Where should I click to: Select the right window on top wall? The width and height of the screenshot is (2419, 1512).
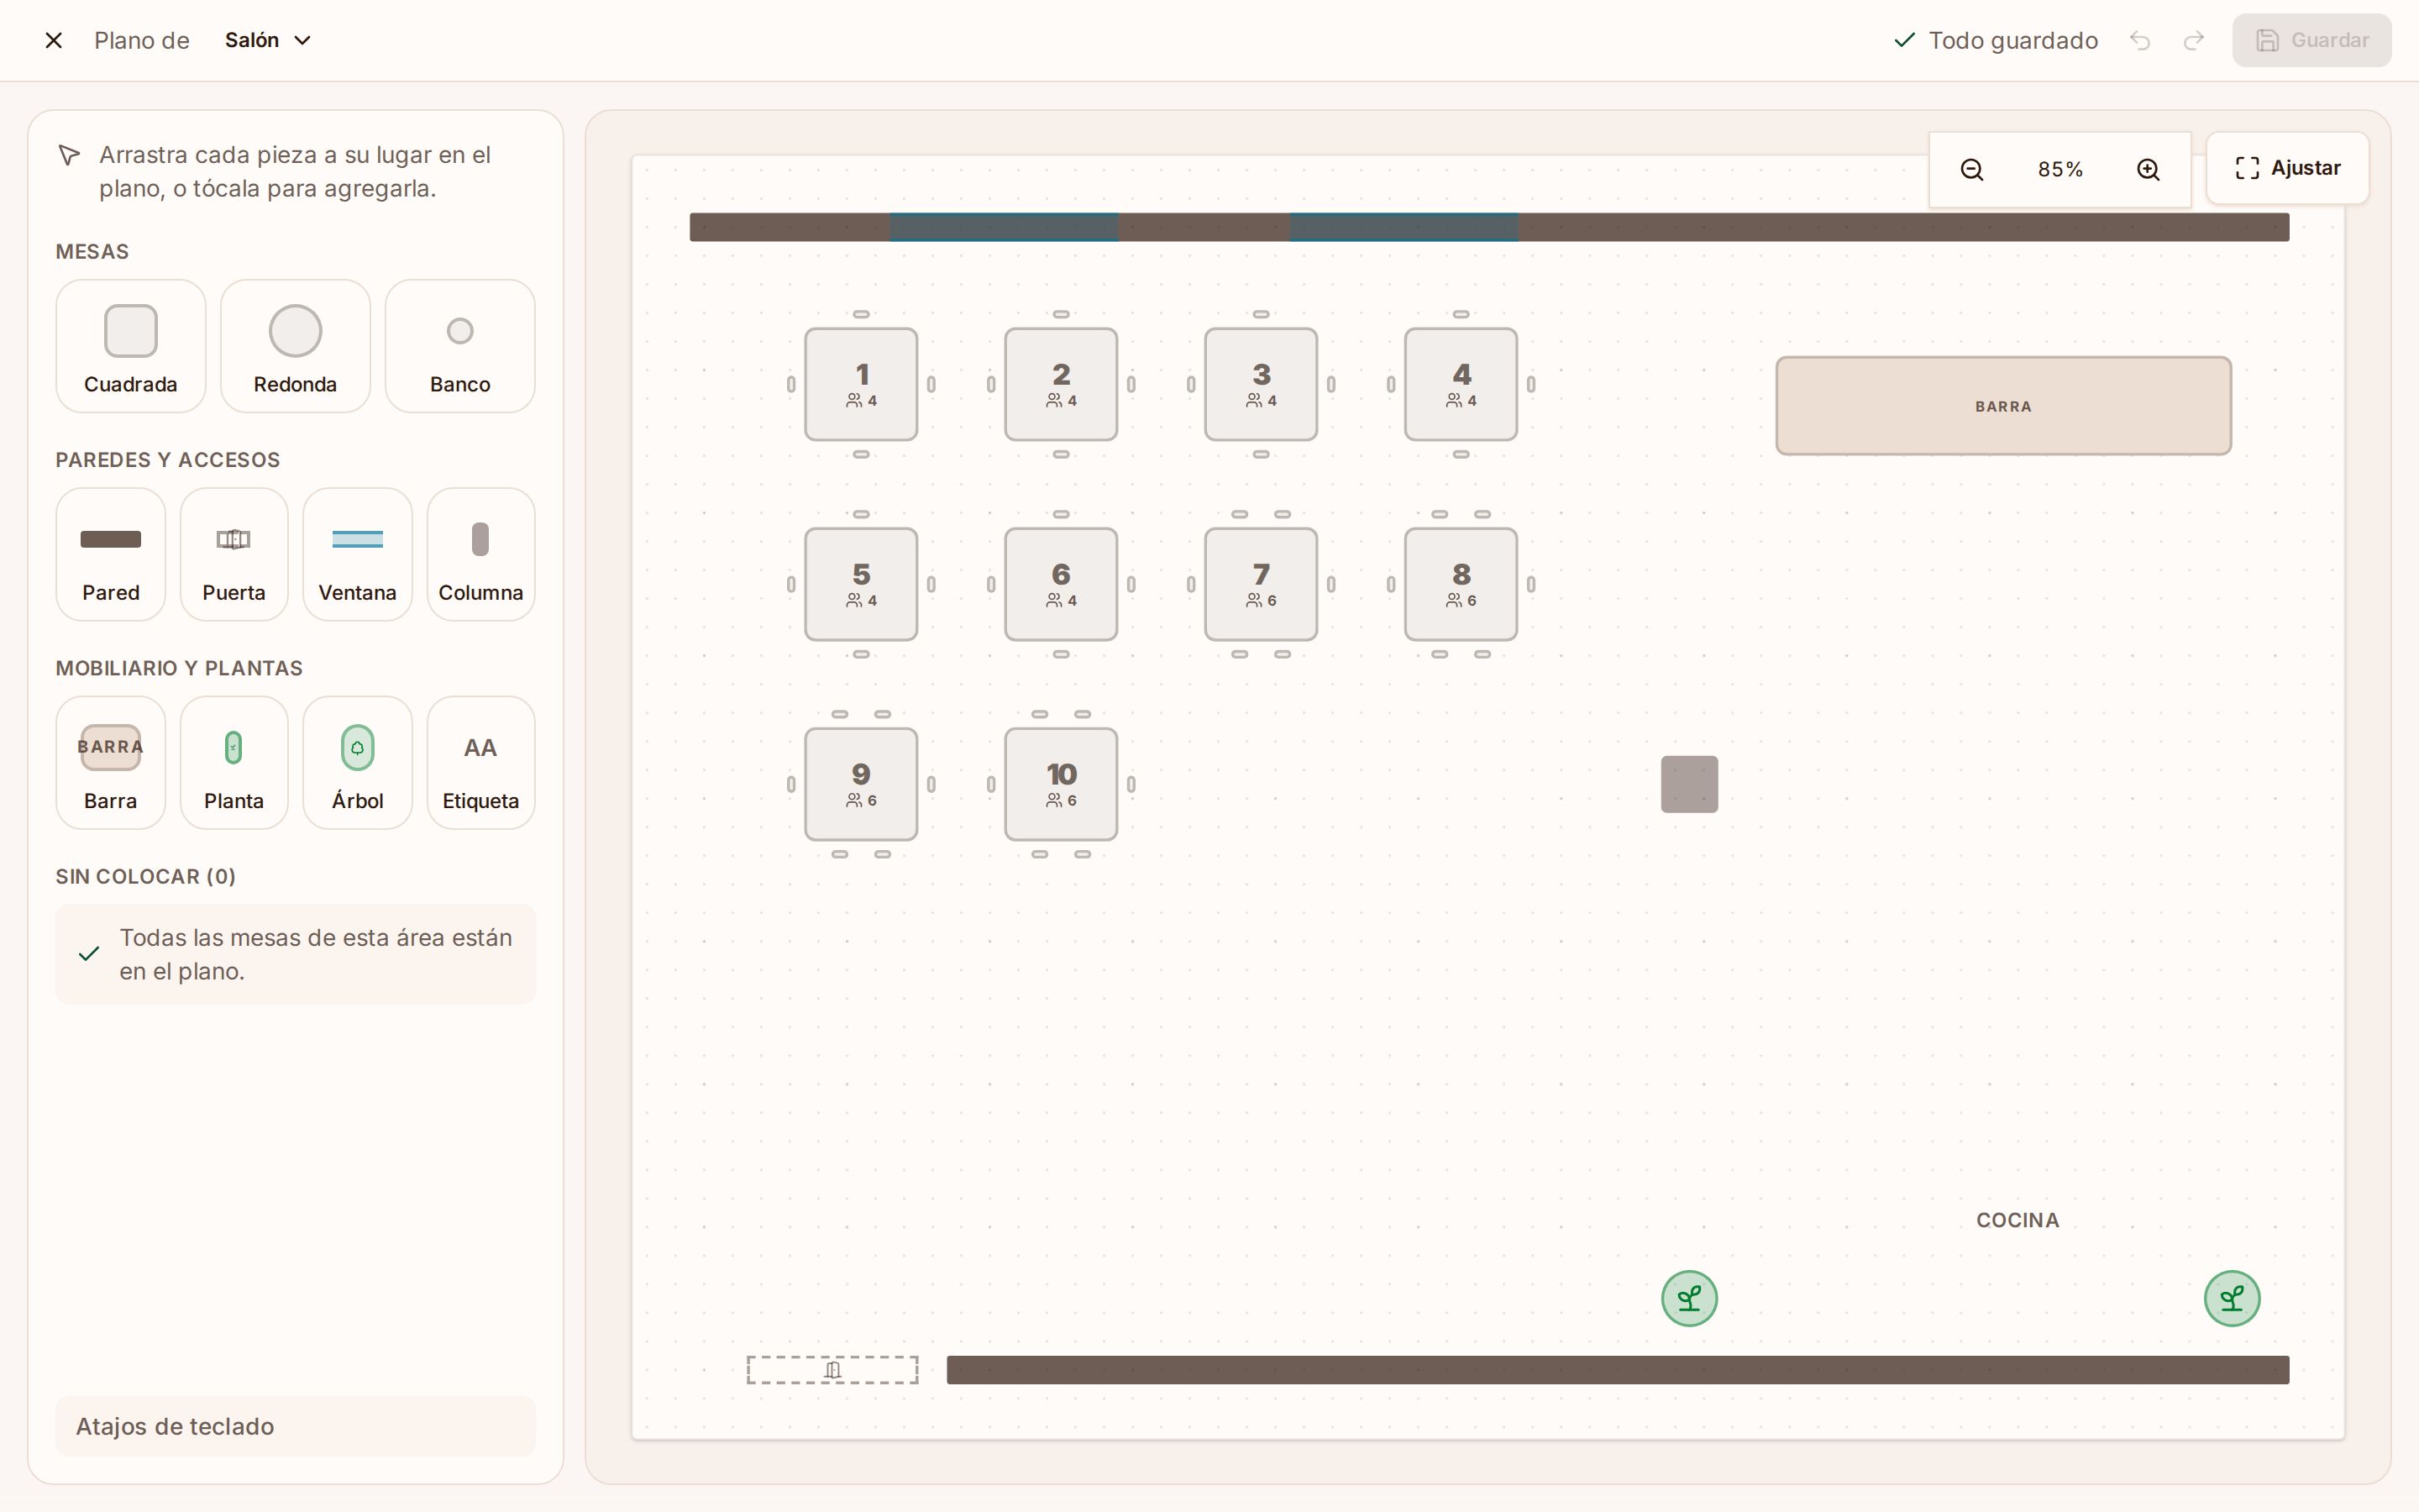[1404, 227]
